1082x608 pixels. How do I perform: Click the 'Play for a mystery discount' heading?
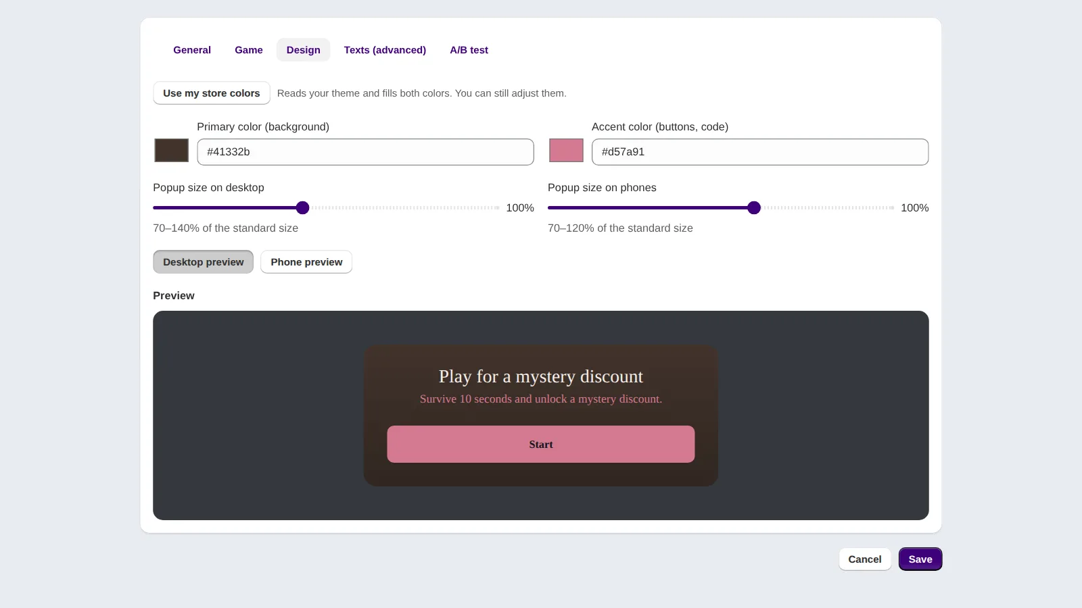coord(541,376)
